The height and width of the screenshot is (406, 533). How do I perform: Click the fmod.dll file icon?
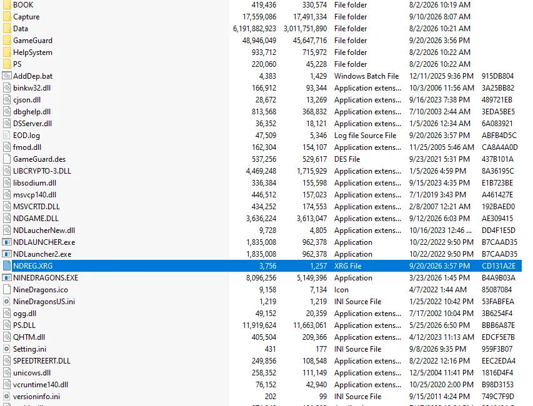point(7,147)
